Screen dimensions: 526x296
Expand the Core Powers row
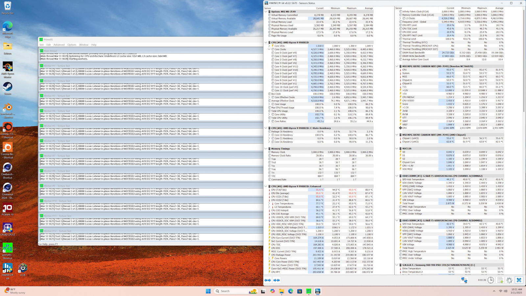269,259
